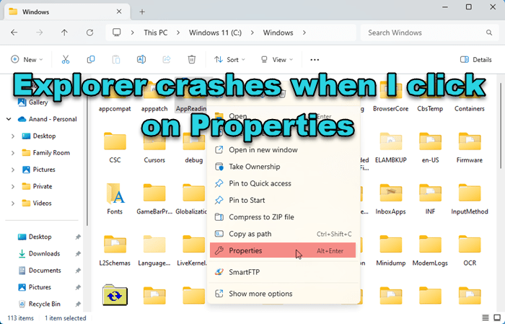Click the PC monitor icon in address bar
Viewport: 505px width, 324px height.
[x=117, y=32]
